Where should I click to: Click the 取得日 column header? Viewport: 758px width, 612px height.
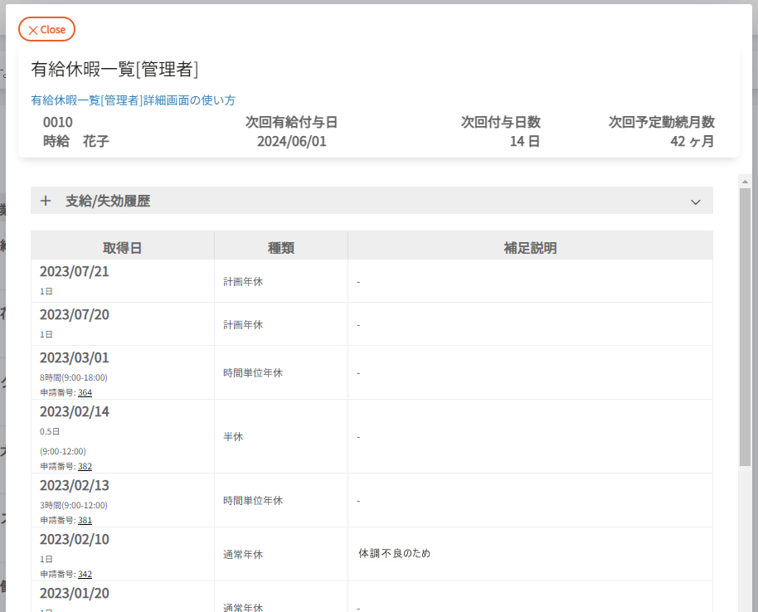122,247
